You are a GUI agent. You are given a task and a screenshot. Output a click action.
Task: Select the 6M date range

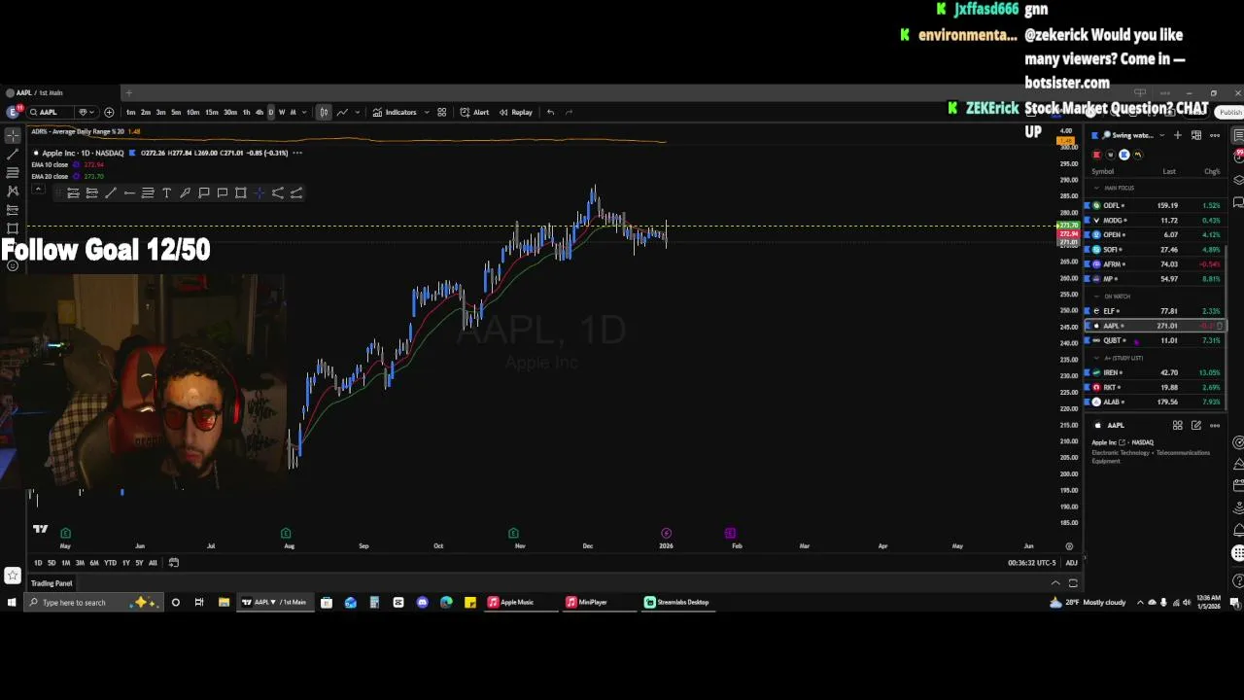pyautogui.click(x=94, y=563)
